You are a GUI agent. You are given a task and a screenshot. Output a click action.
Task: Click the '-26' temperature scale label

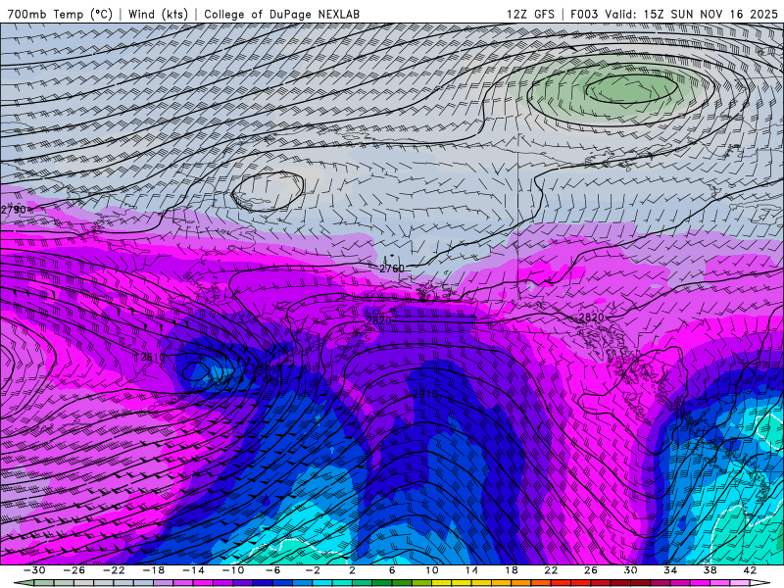pyautogui.click(x=74, y=570)
